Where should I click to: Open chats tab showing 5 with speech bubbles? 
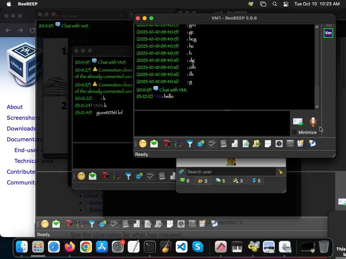220,181
